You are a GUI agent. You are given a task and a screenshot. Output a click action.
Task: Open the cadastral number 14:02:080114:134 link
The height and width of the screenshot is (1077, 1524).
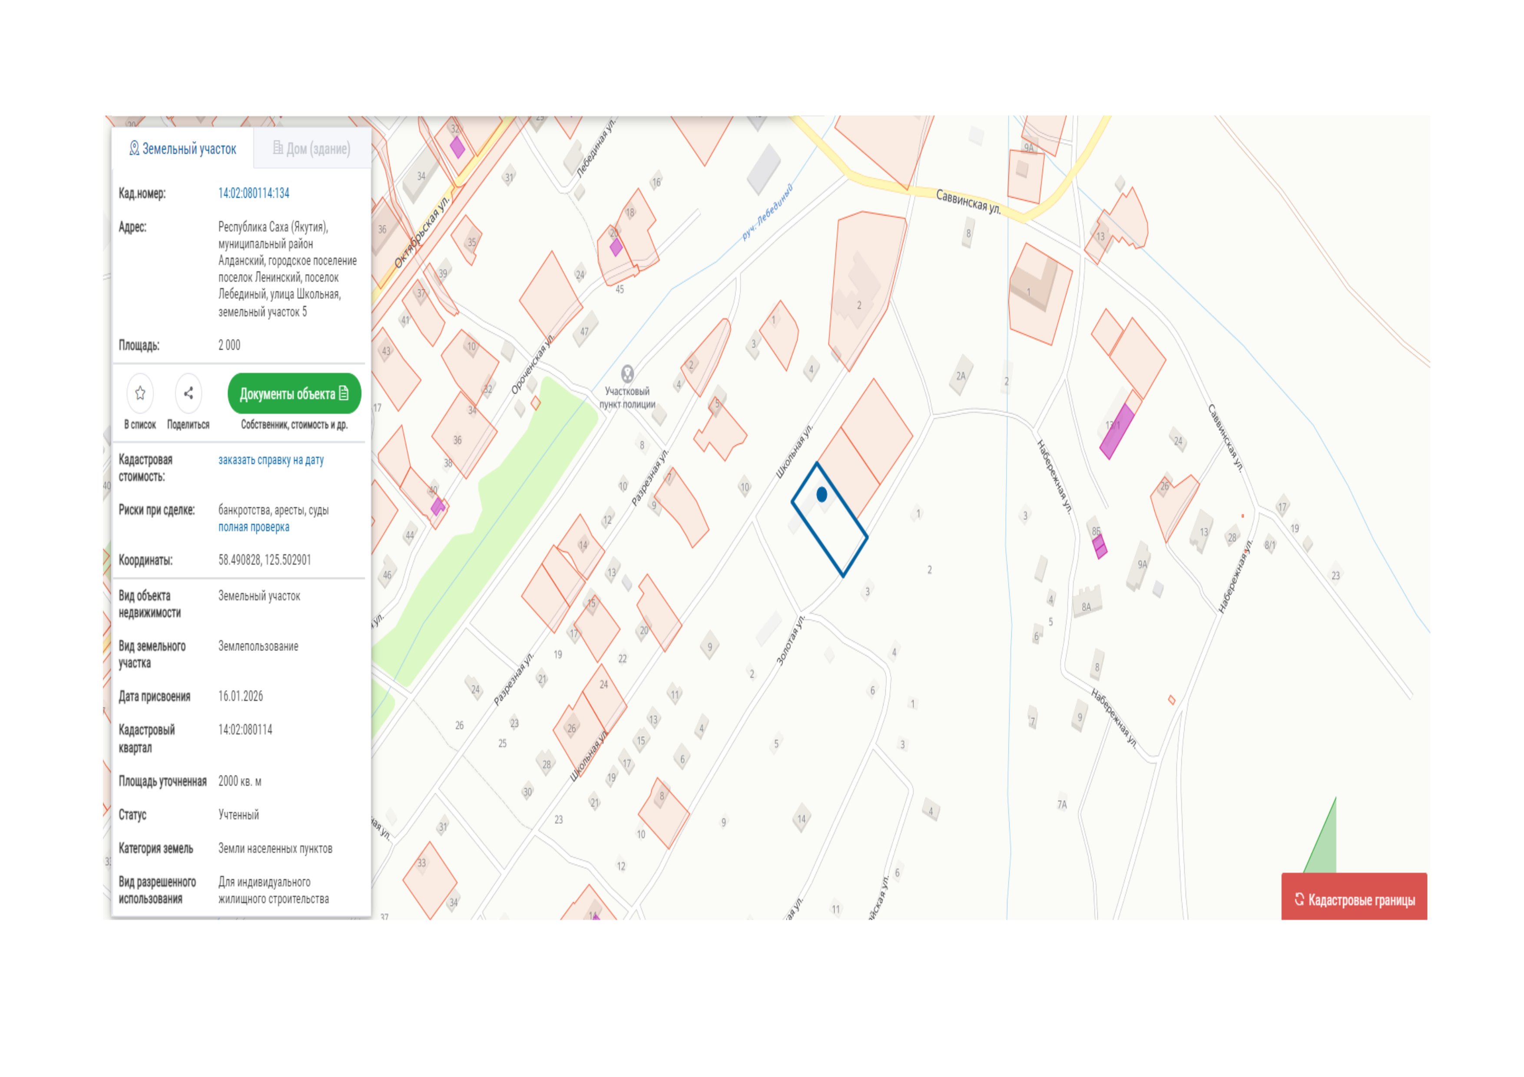(254, 193)
